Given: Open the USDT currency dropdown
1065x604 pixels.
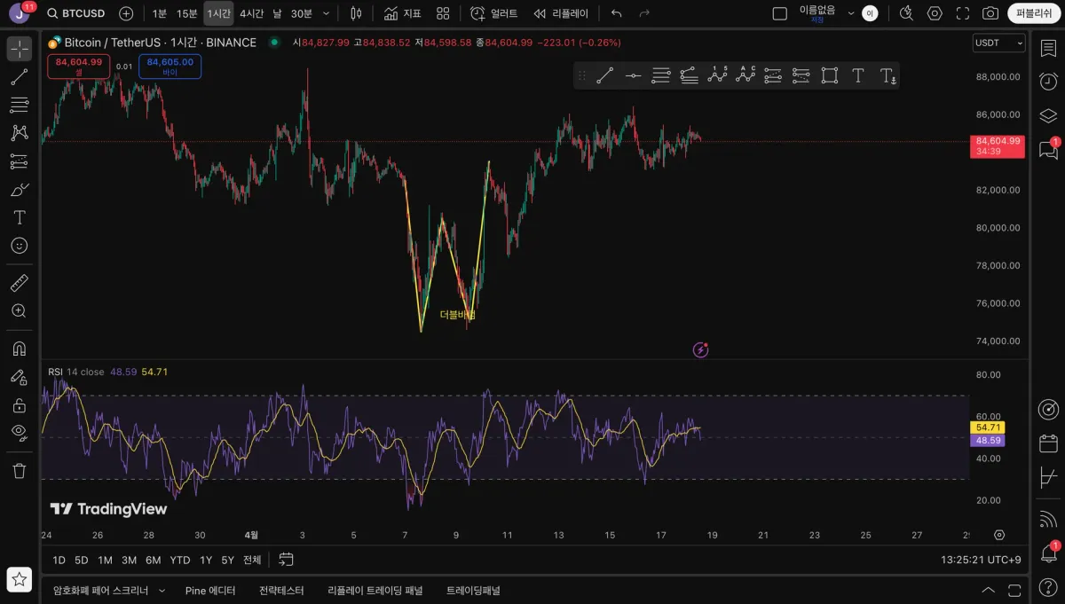Looking at the screenshot, I should click(999, 43).
